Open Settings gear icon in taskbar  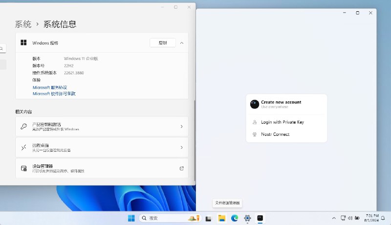(247, 218)
